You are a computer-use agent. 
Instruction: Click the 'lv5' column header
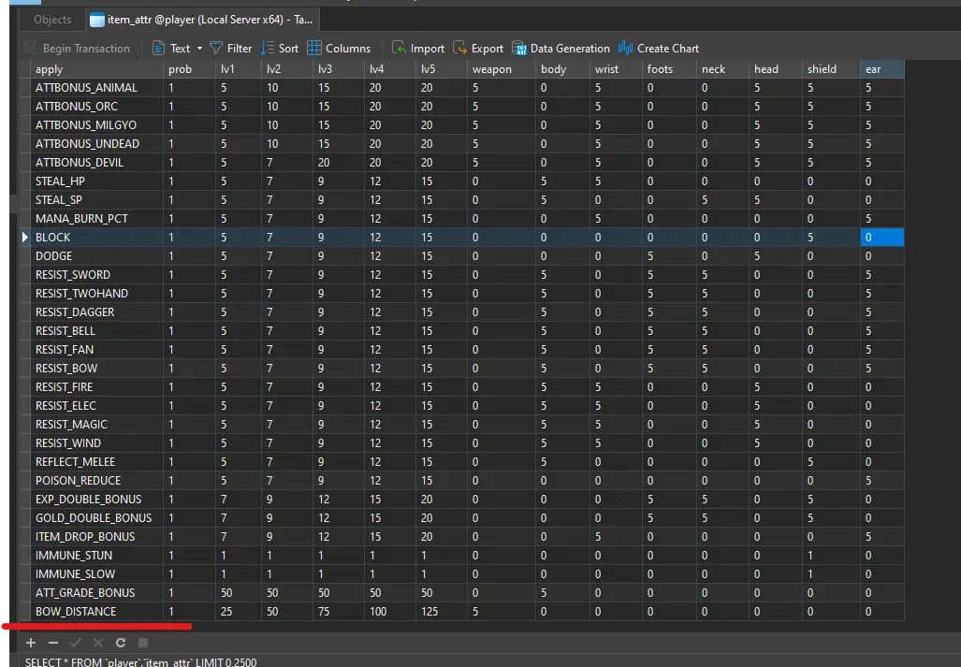(442, 69)
